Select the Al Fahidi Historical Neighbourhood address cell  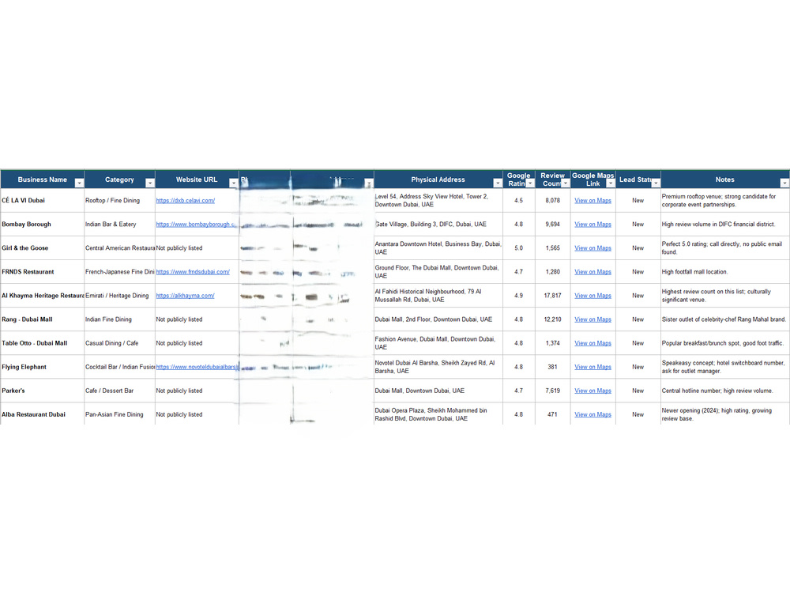(x=438, y=296)
